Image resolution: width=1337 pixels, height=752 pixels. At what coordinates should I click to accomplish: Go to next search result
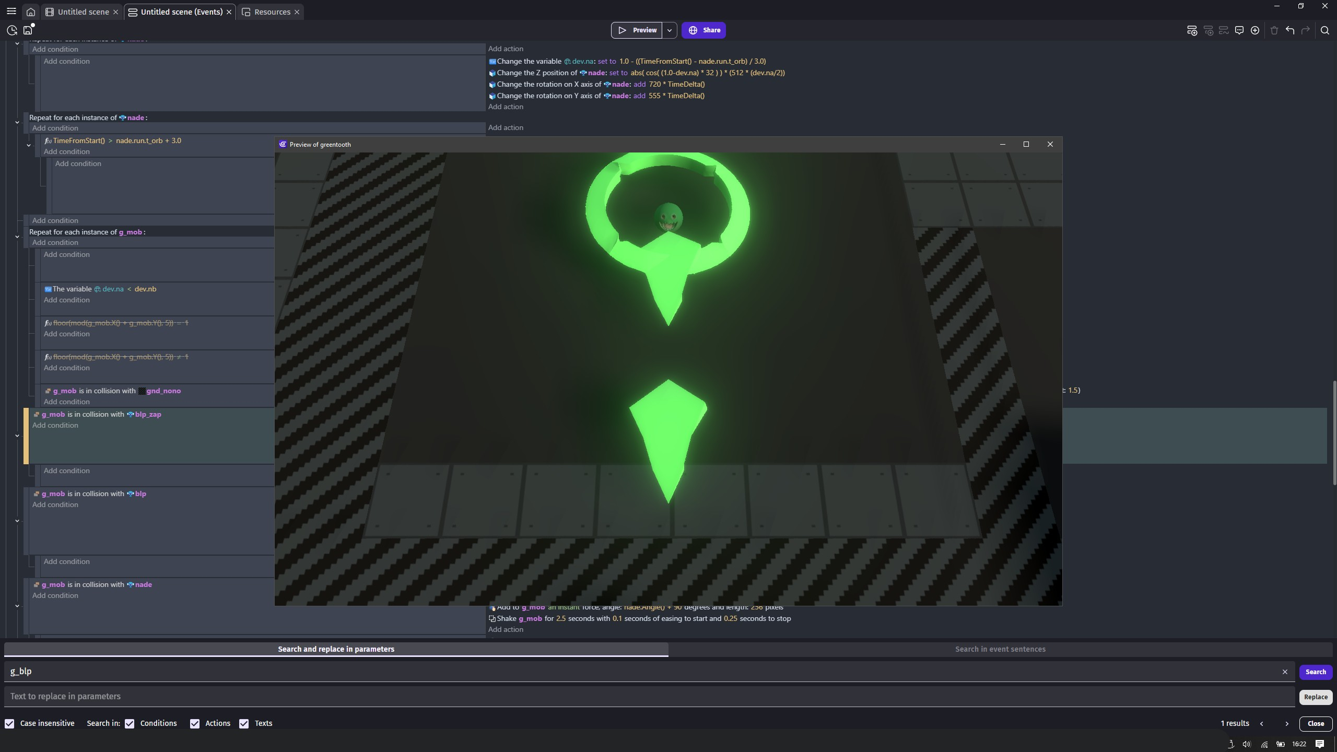1287,724
